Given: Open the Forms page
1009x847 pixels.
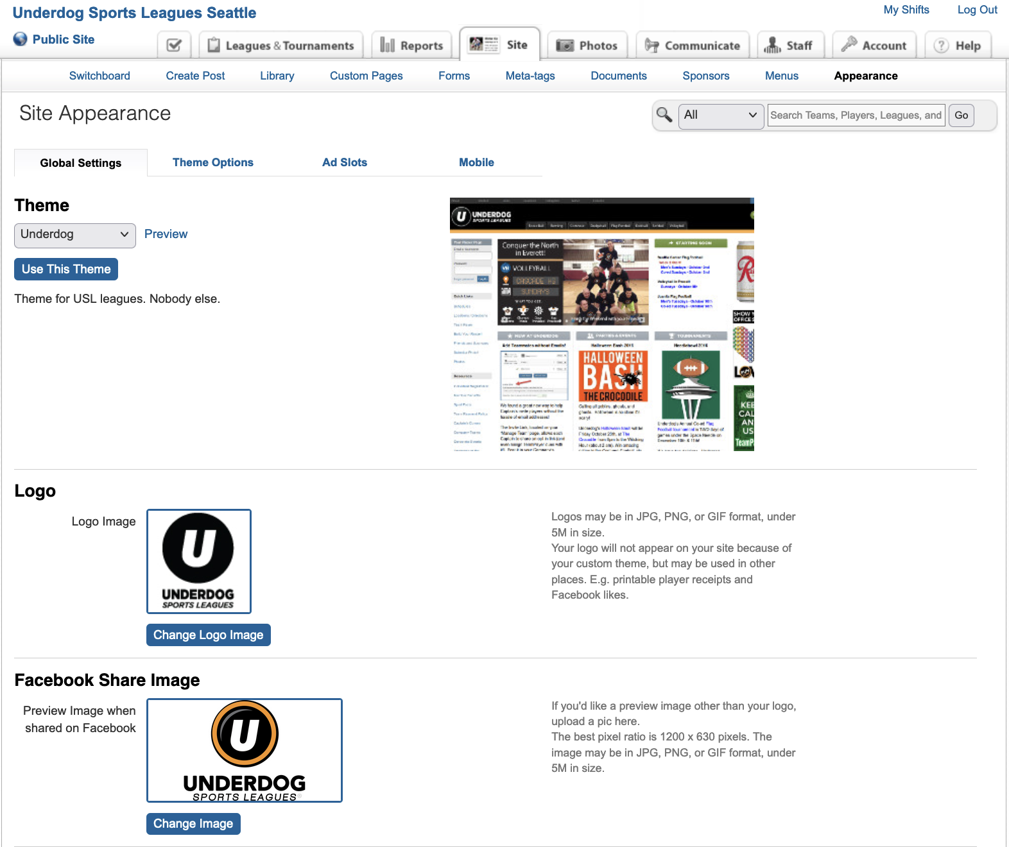Looking at the screenshot, I should (454, 76).
